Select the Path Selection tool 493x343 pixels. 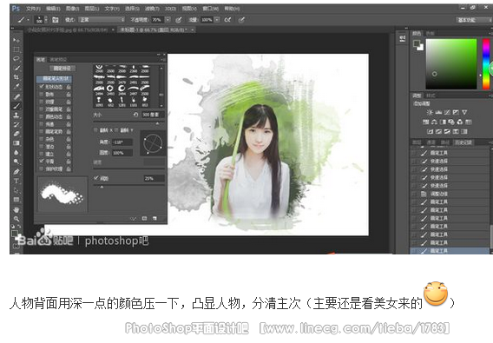16,190
